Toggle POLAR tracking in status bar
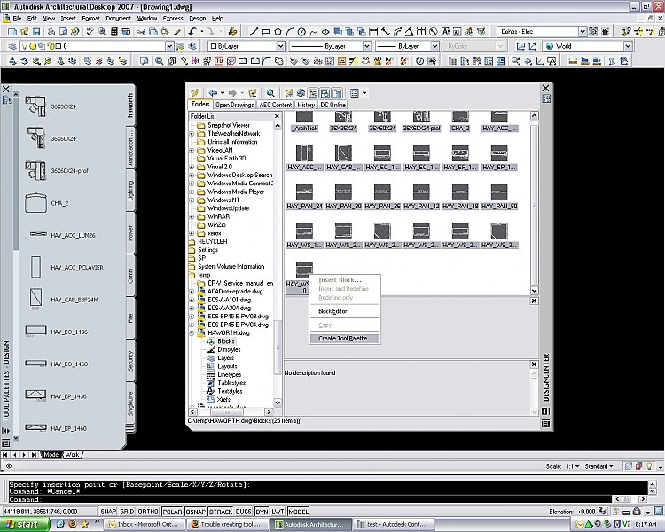665x532 pixels. coord(172,512)
